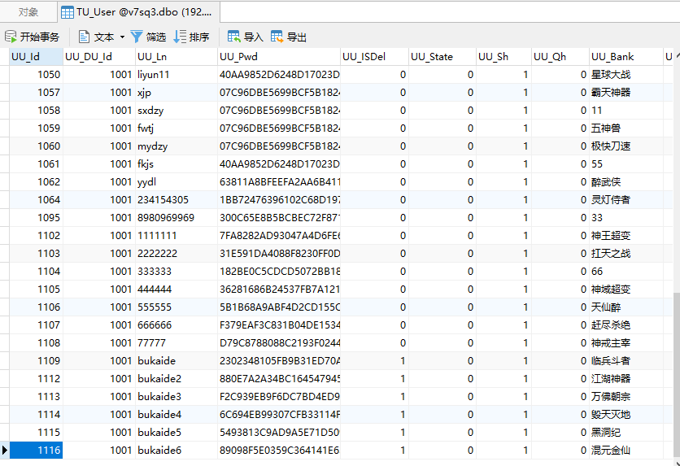The height and width of the screenshot is (466, 680).
Task: Select the UU_Bank cell 赶尽杀绝
Action: [626, 324]
